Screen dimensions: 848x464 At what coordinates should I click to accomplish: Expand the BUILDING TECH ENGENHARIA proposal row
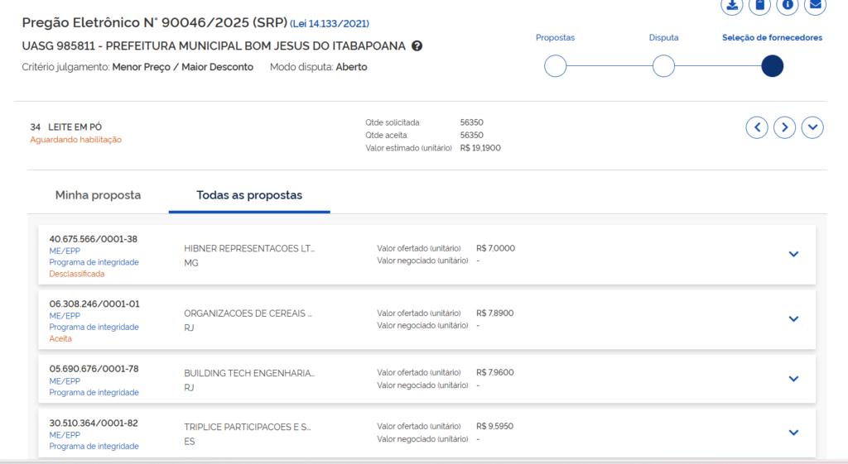tap(793, 379)
